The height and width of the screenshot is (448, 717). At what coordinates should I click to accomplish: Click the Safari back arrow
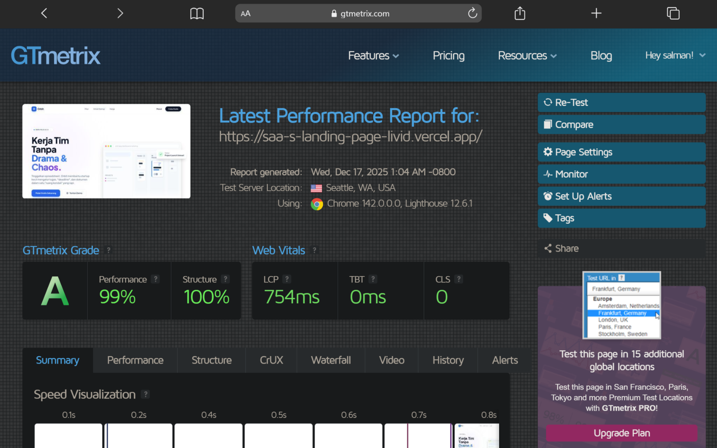pyautogui.click(x=44, y=13)
